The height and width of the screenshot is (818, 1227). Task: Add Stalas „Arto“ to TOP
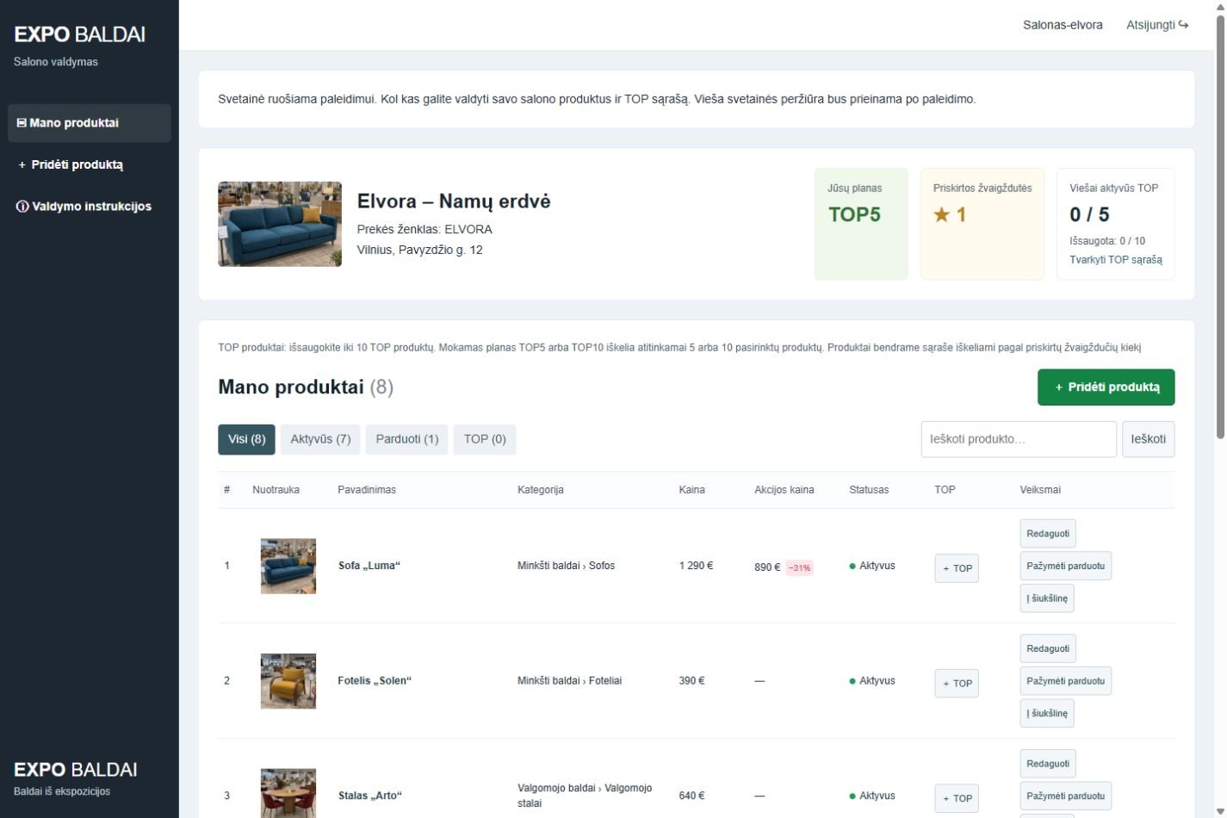[x=957, y=798]
